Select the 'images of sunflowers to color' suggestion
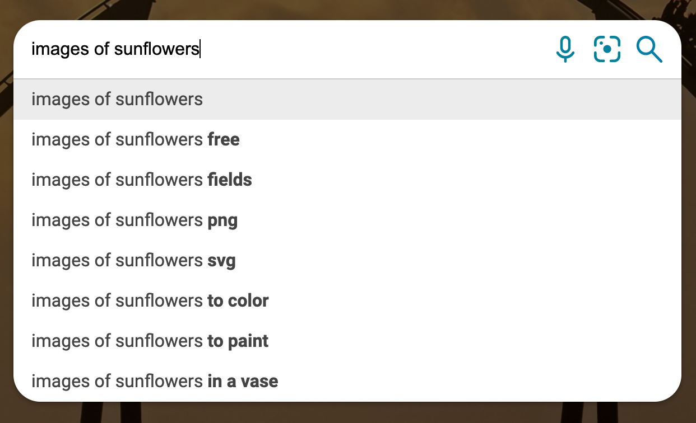696x423 pixels. pos(150,300)
